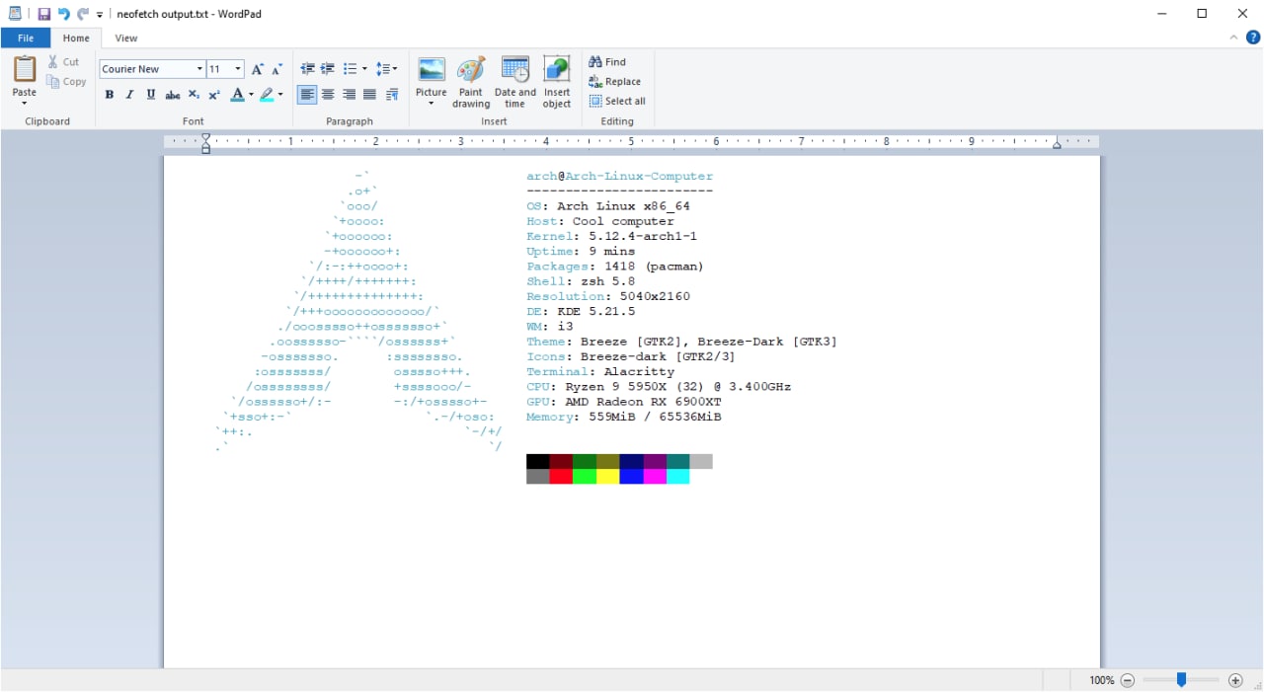
Task: Open WordPad Help question mark
Action: [x=1253, y=38]
